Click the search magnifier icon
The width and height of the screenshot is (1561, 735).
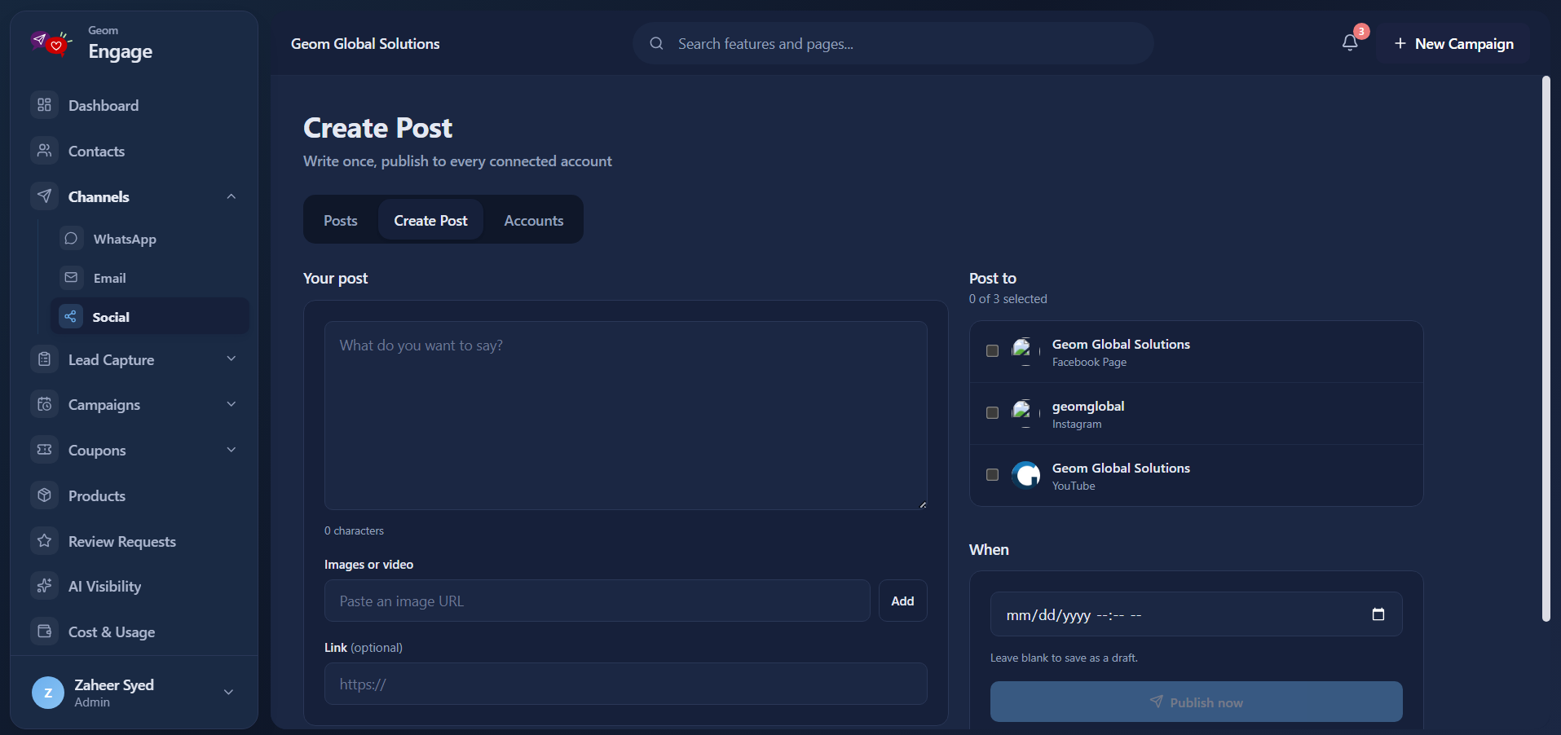pyautogui.click(x=656, y=43)
